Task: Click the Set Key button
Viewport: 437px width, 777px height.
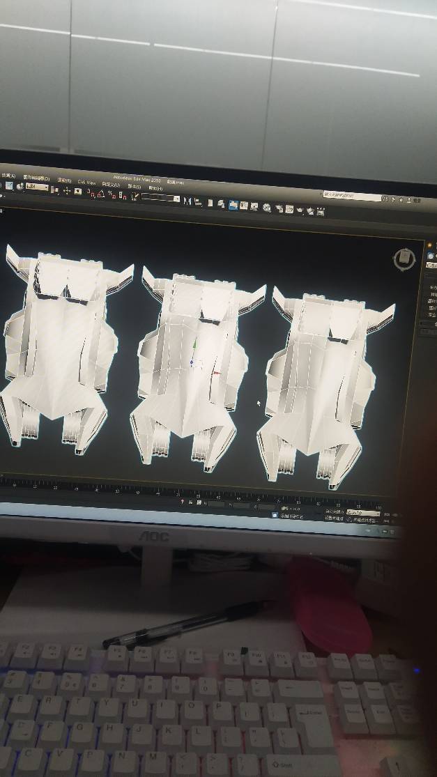Action: [x=335, y=517]
